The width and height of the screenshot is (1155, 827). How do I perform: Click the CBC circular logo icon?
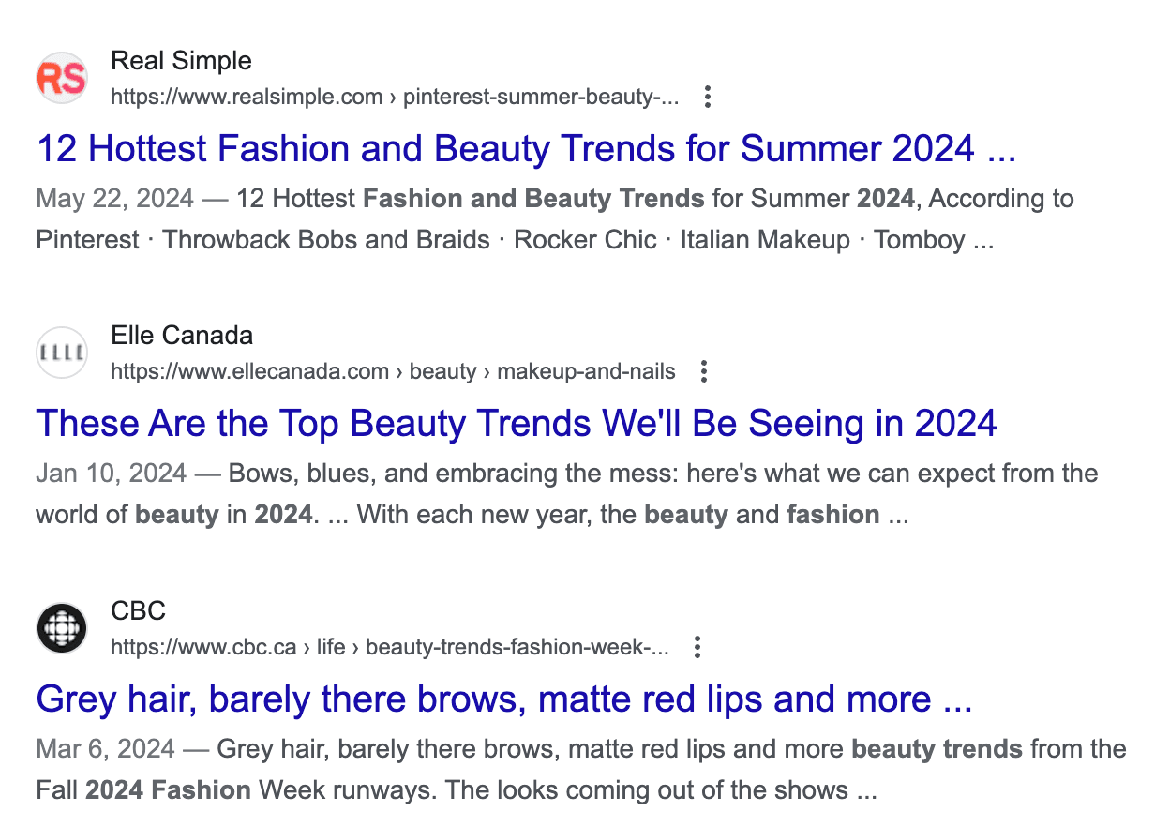(61, 628)
